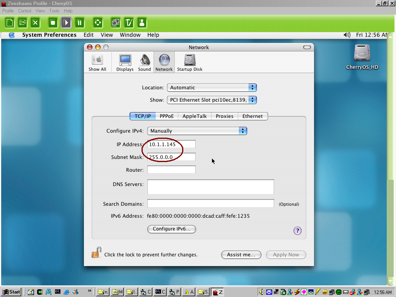Open the hammer-and-screwdriver tools icon

click(129, 23)
